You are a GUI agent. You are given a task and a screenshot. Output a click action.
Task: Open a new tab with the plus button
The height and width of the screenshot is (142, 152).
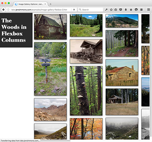click(x=51, y=4)
